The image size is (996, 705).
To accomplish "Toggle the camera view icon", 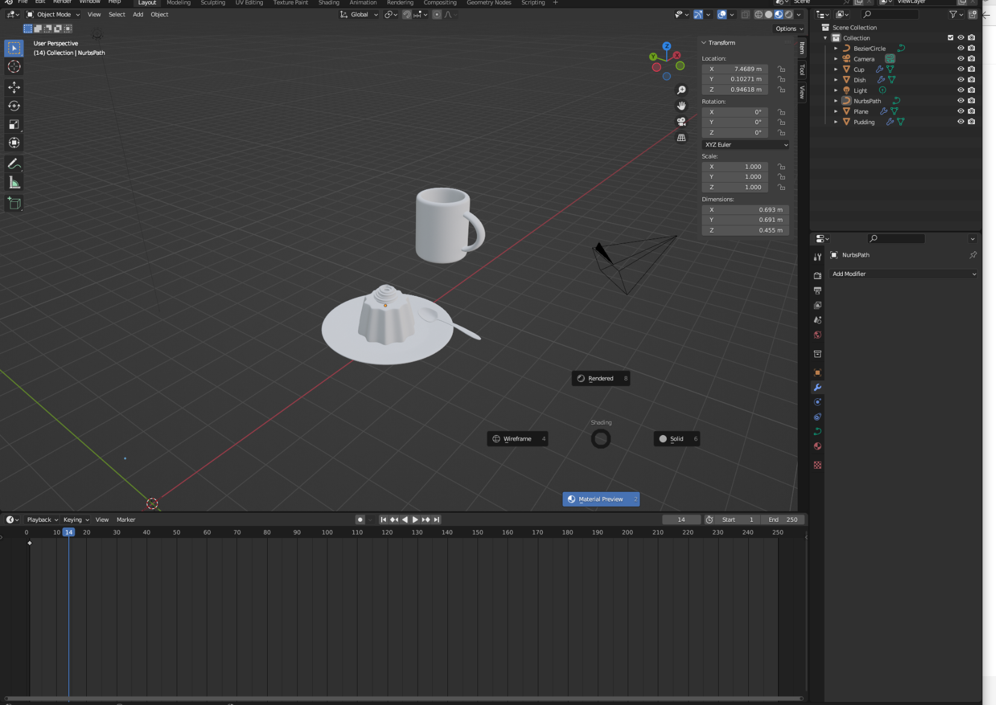I will 681,122.
